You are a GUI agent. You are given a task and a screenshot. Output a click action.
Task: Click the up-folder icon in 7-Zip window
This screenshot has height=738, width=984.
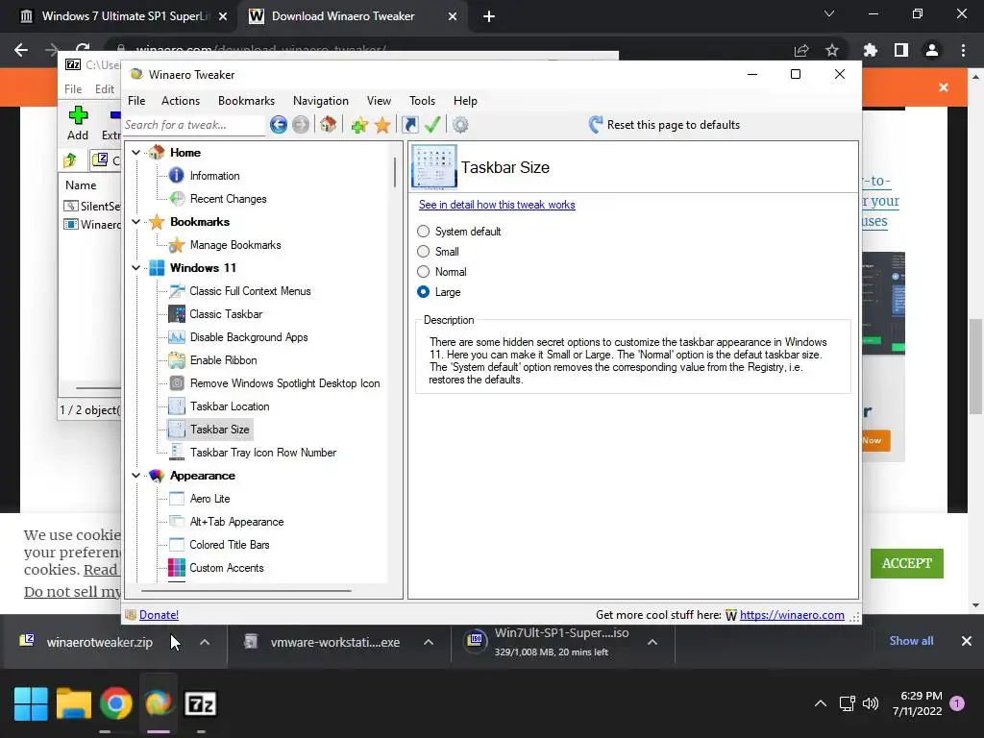click(x=69, y=160)
